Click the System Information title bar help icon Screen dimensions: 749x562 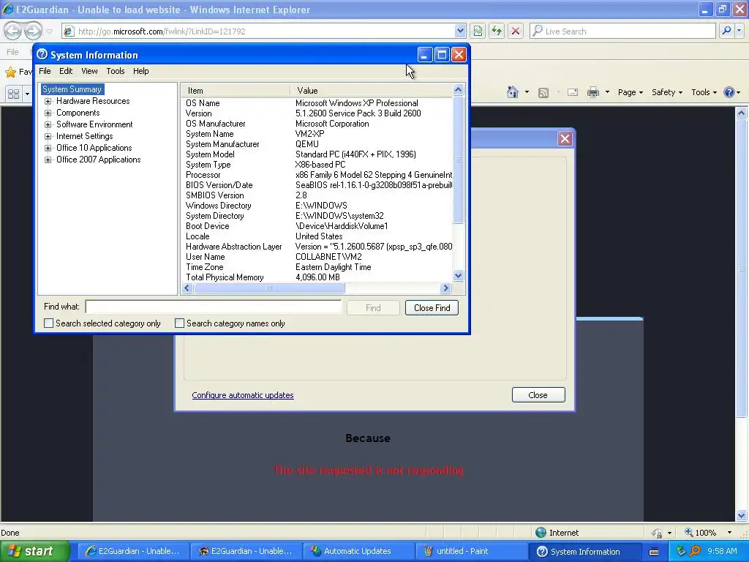pos(42,54)
